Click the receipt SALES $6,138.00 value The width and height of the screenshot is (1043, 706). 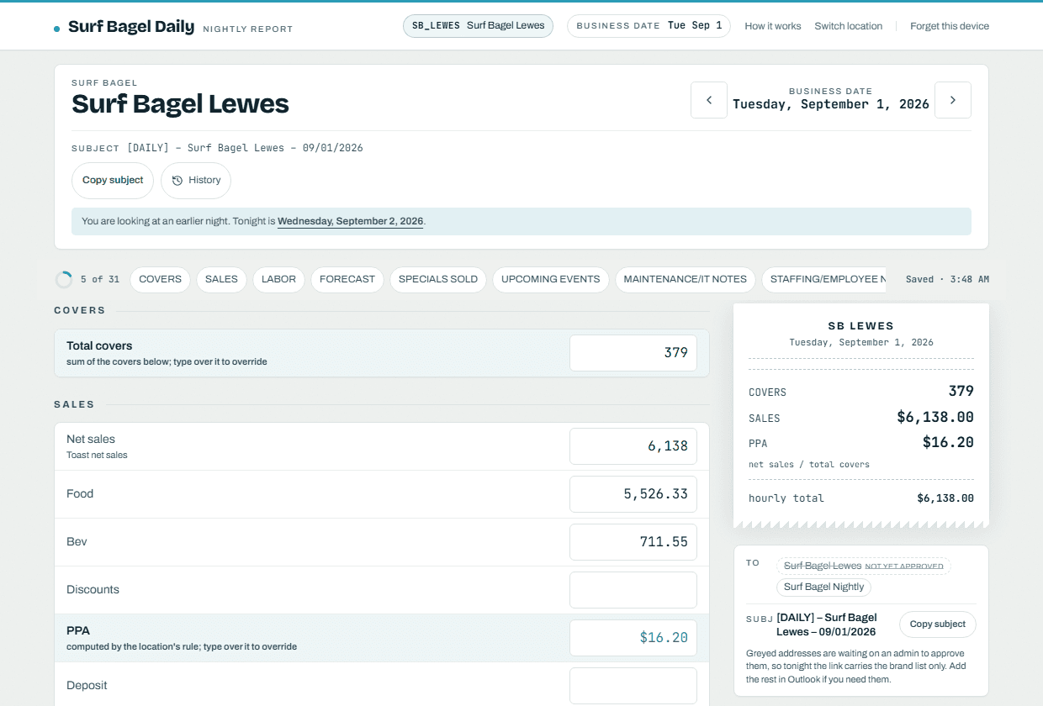point(935,417)
